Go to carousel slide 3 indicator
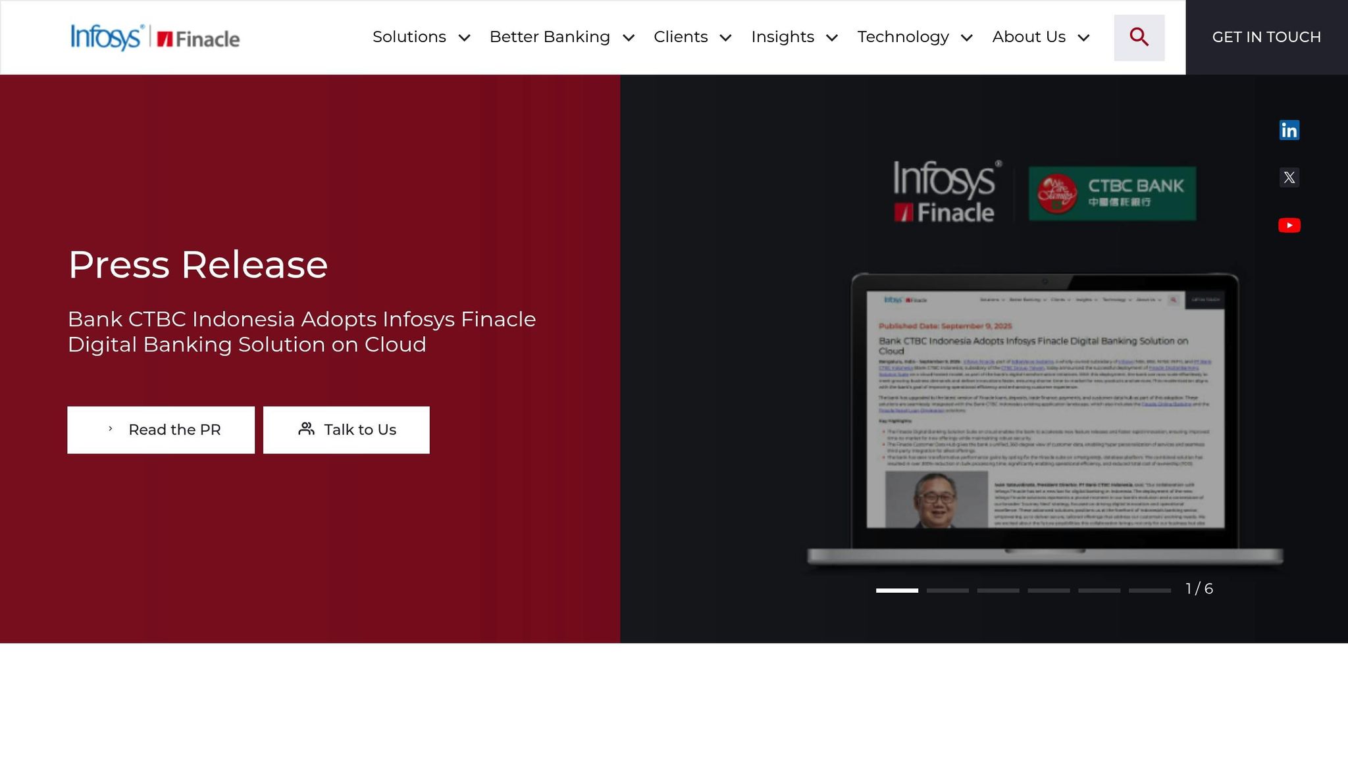The width and height of the screenshot is (1348, 758). coord(998,590)
